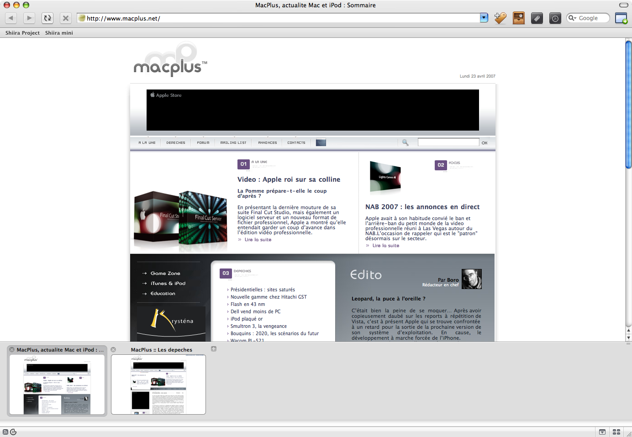This screenshot has height=437, width=632.
Task: Click the Apple Store banner
Action: pos(313,110)
